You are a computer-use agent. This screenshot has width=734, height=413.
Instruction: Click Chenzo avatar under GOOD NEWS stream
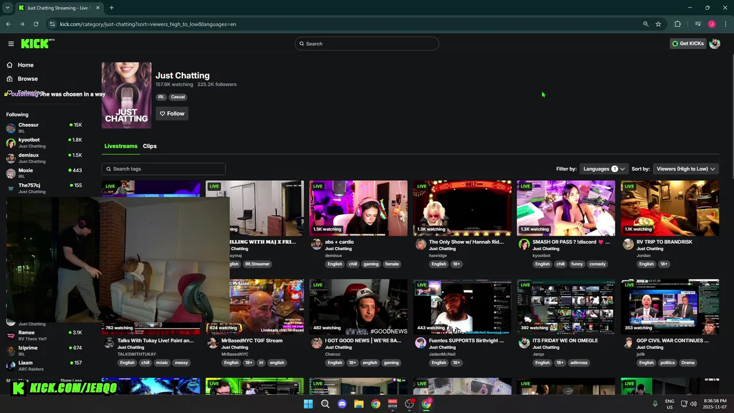click(x=317, y=343)
